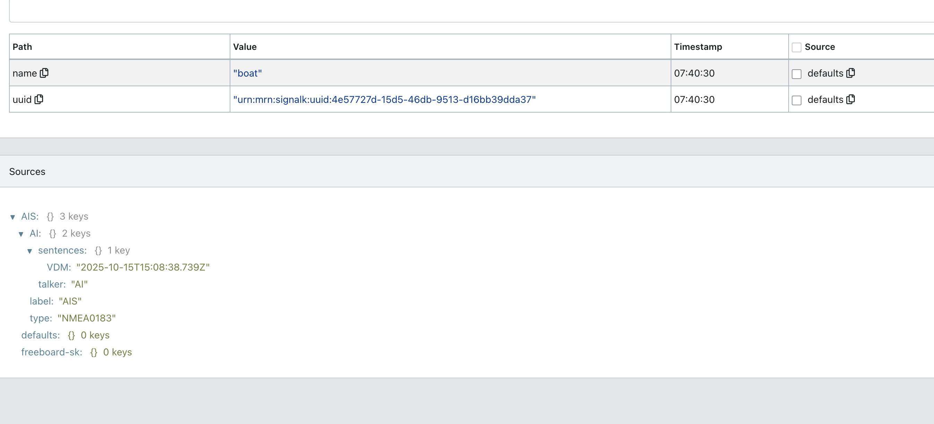Image resolution: width=934 pixels, height=424 pixels.
Task: Select the freeboard-sk node in tree
Action: tap(51, 352)
